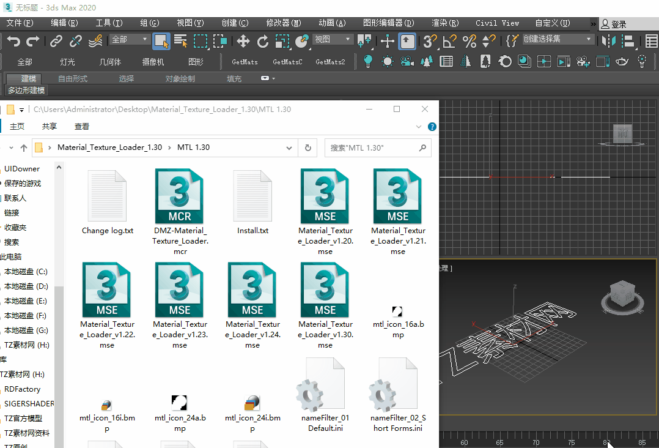This screenshot has height=448, width=659.
Task: Open the Explorer address bar history dropdown
Action: pyautogui.click(x=289, y=147)
